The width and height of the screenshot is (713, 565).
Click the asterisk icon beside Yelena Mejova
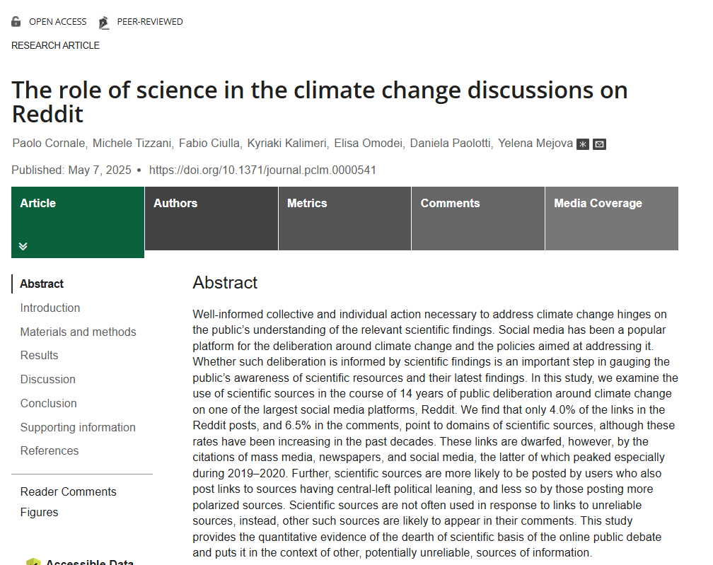coord(583,144)
